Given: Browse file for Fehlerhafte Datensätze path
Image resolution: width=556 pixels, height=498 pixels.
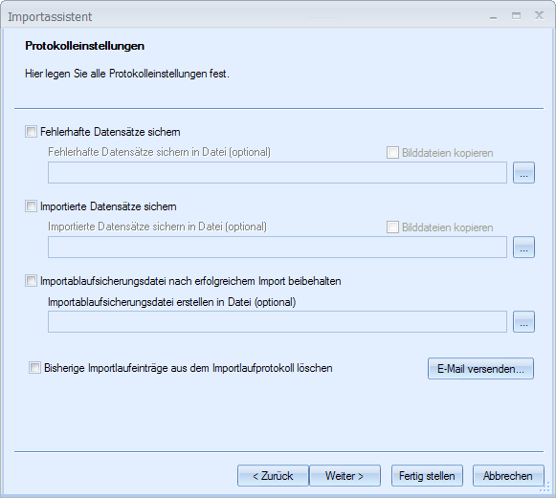Looking at the screenshot, I should tap(523, 173).
